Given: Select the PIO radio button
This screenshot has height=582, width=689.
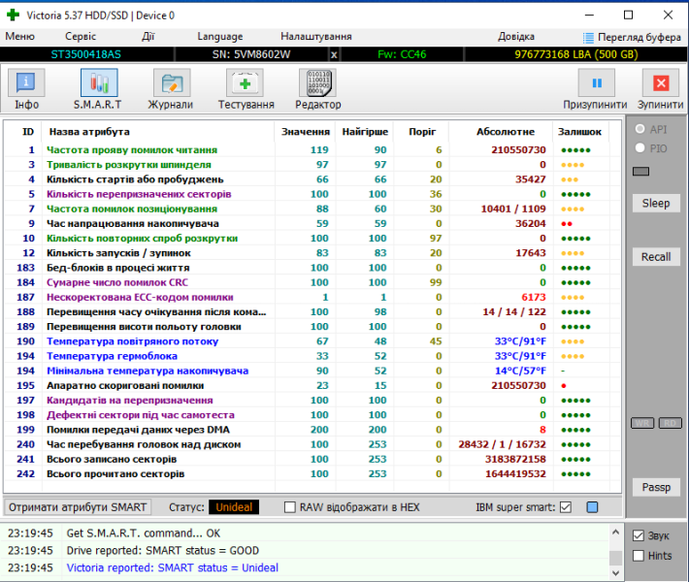Looking at the screenshot, I should pos(640,147).
